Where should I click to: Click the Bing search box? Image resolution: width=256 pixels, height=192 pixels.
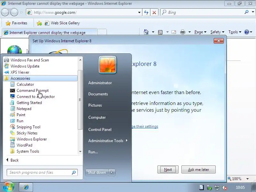(203, 12)
